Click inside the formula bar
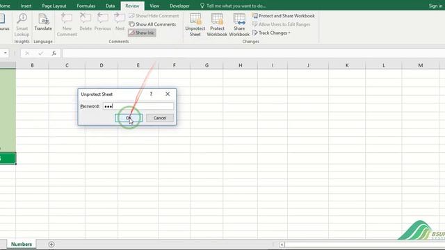 [x=253, y=53]
